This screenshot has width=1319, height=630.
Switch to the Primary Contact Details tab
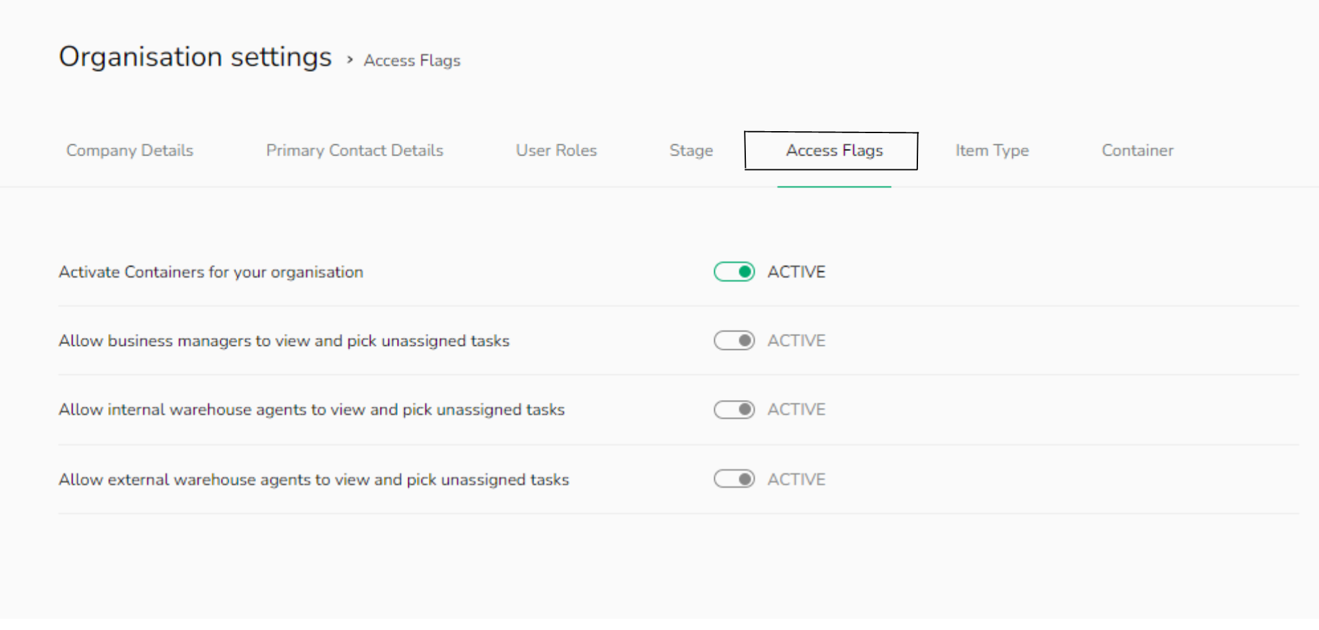tap(354, 150)
